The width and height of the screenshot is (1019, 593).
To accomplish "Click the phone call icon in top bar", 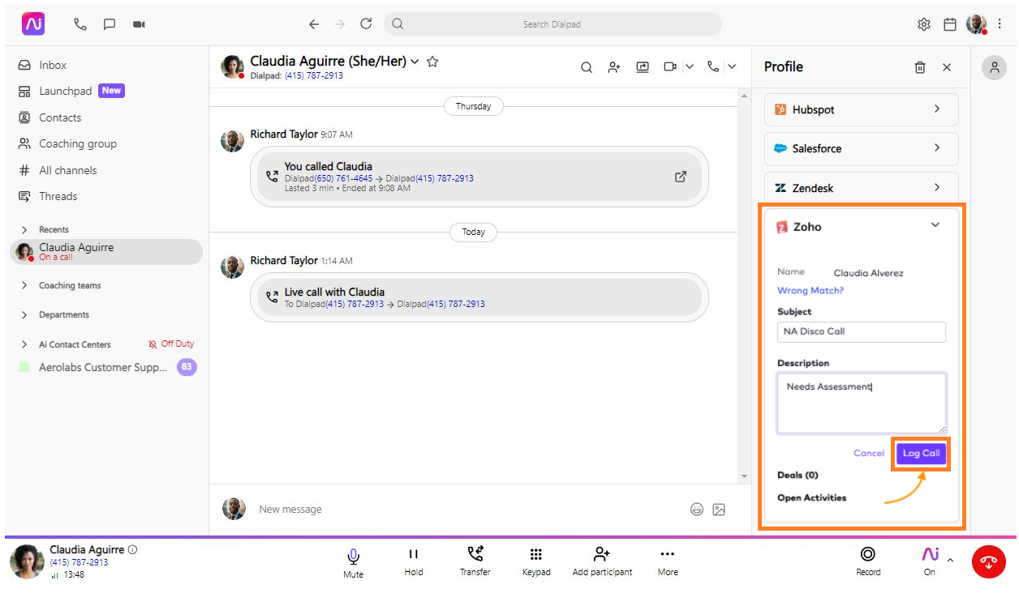I will coord(80,24).
